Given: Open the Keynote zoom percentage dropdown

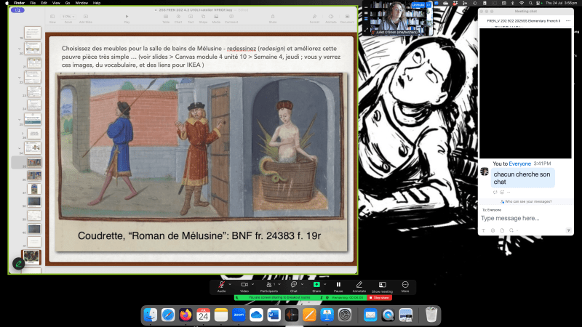Looking at the screenshot, I should click(67, 16).
